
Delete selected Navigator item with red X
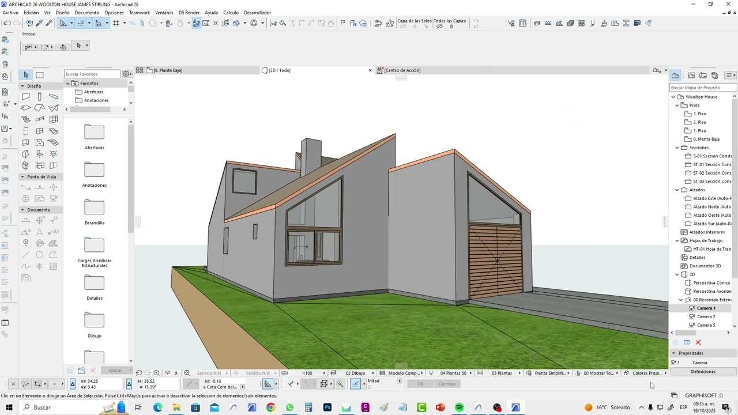pyautogui.click(x=698, y=342)
